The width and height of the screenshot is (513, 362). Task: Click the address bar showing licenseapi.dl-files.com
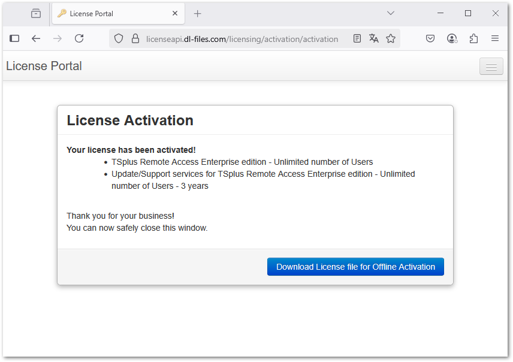[242, 39]
